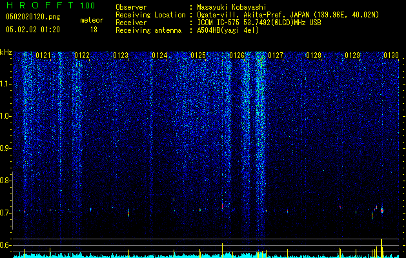Click the 0.8 kHz axis label
The image size is (406, 258).
[5, 181]
